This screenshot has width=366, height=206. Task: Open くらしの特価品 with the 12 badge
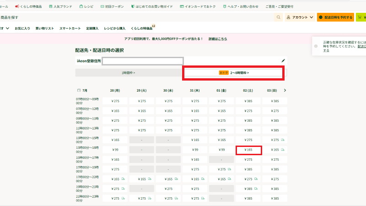click(142, 28)
